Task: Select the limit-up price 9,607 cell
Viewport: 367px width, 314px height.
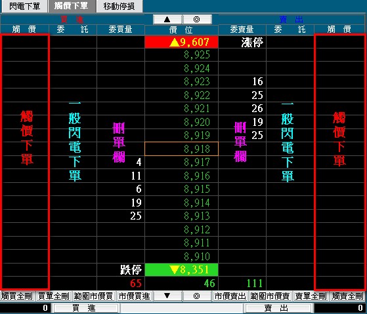Action: pos(181,42)
